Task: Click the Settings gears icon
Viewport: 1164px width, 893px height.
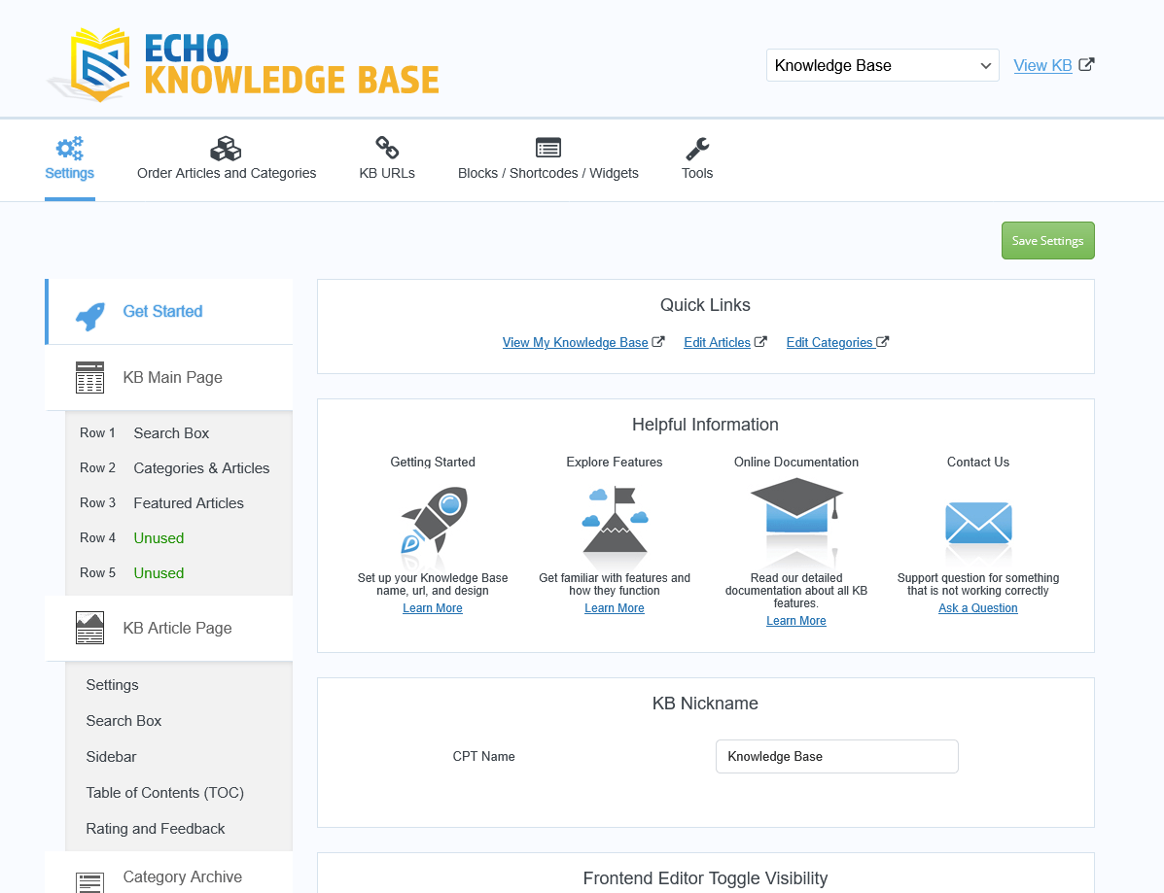Action: point(70,149)
